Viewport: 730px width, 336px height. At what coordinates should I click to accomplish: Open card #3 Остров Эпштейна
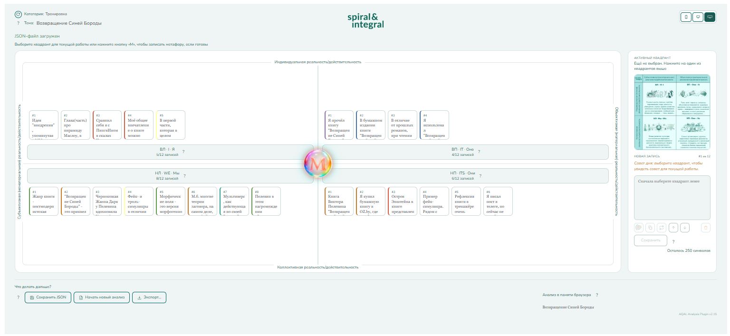click(403, 202)
